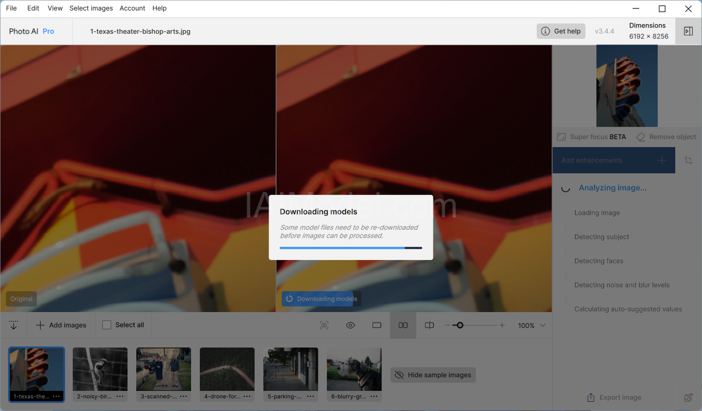Click the v3.4.4 version label

click(605, 32)
